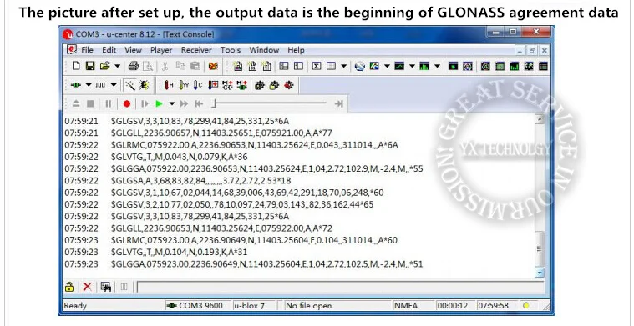Expand dropdown next to map view icon
Viewport: 634px width, 326px height.
coord(387,66)
